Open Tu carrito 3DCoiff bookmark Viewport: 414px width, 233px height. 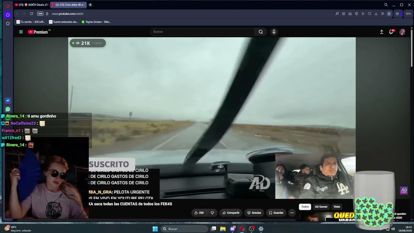(x=31, y=22)
